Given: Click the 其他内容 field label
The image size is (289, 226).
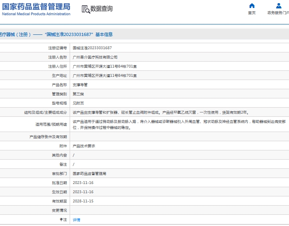Looking at the screenshot, I should tap(59, 155).
